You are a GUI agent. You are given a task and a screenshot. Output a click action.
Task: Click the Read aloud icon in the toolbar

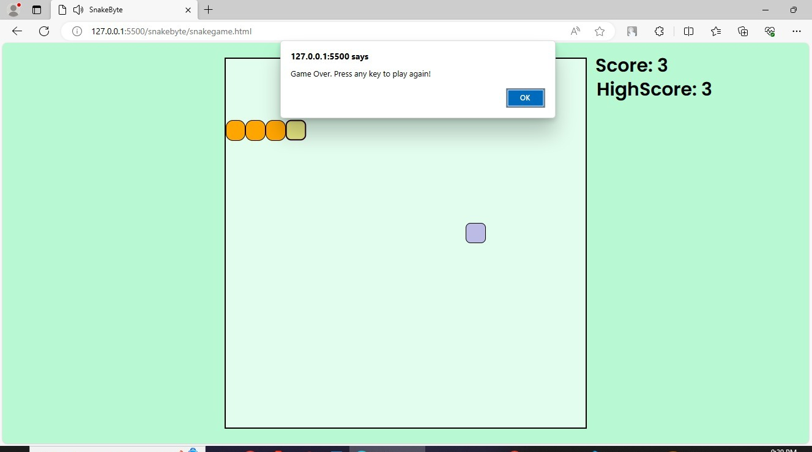point(575,31)
